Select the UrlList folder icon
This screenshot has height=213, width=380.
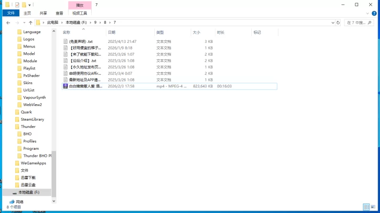click(x=19, y=90)
